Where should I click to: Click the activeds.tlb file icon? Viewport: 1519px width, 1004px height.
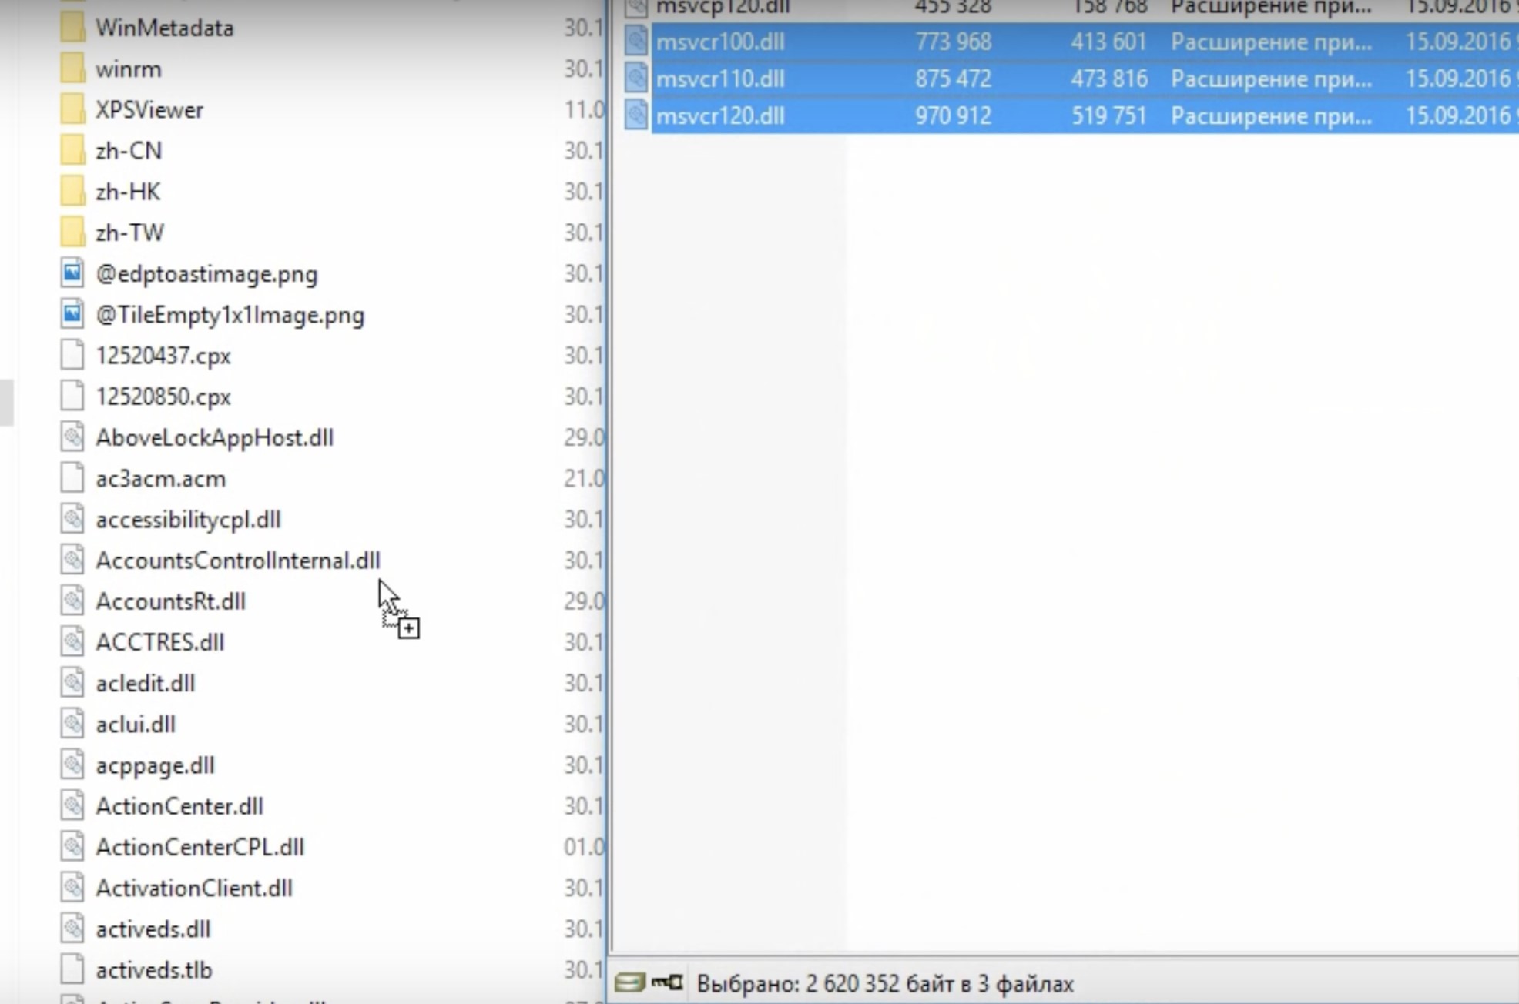72,970
